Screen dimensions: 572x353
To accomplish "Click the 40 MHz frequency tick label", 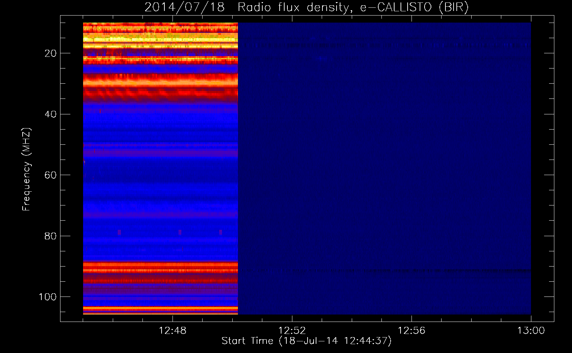I will [x=51, y=114].
